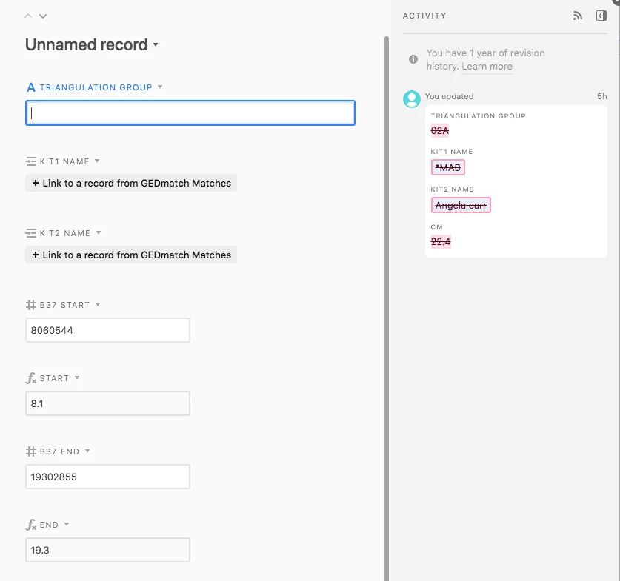Viewport: 620px width, 581px height.
Task: Open the Learn more link
Action: 487,67
